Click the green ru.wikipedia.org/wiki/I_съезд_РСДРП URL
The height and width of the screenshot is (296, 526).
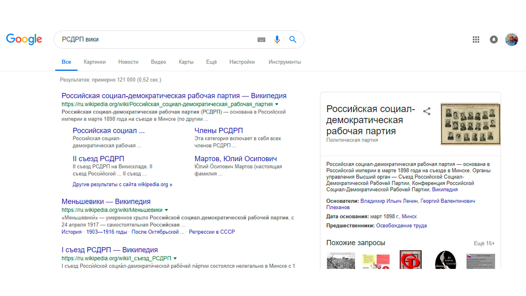click(116, 258)
